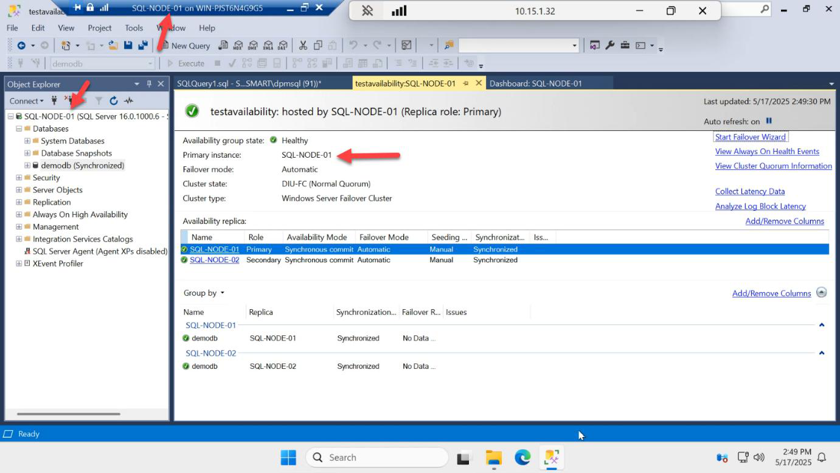Click the Navigate Backward arrow icon
Image resolution: width=840 pixels, height=473 pixels.
pyautogui.click(x=21, y=46)
